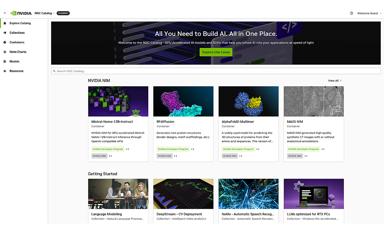Click the Explore Use Cases button
This screenshot has height=232, width=384.
pos(216,52)
